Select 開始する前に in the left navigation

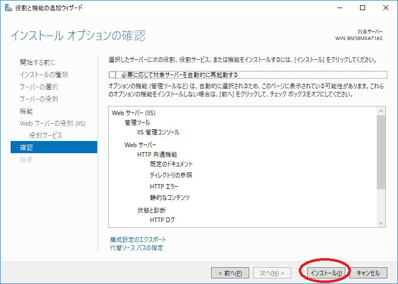click(37, 62)
